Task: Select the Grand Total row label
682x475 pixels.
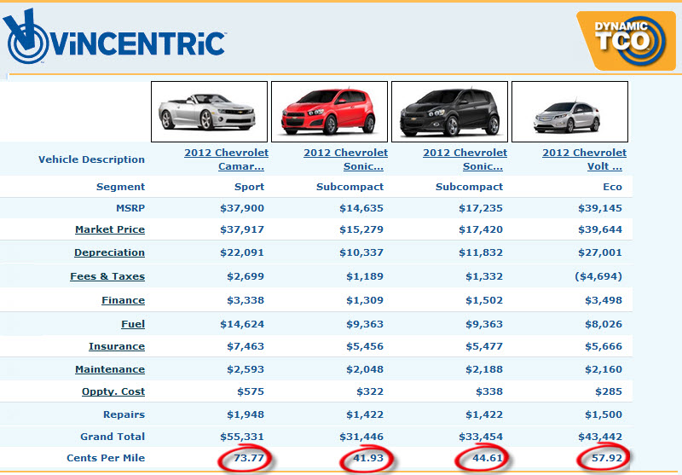Action: 113,437
